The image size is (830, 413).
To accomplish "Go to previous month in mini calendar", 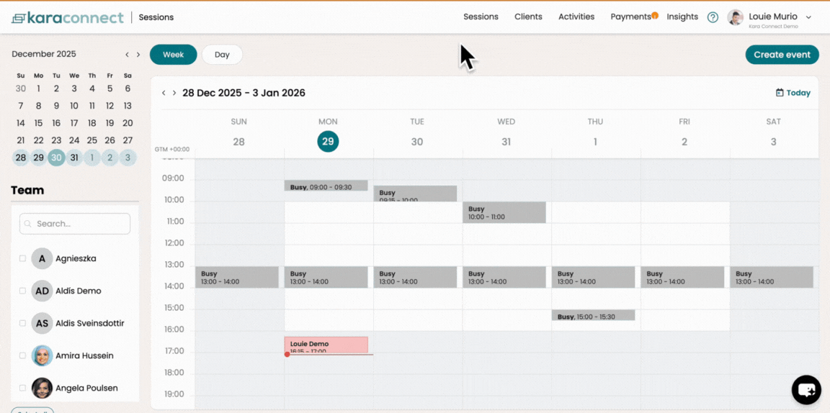I will click(x=127, y=55).
